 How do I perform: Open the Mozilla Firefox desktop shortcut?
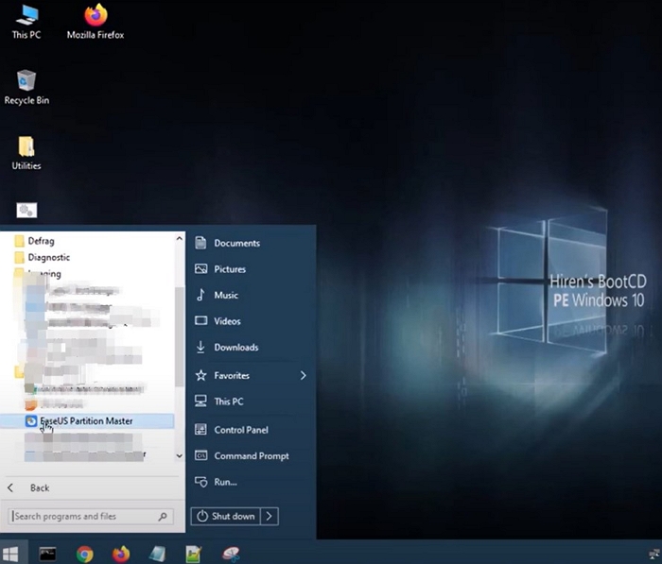coord(95,21)
